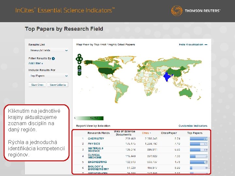Click the Research Fields column header
The image size is (235, 176).
pyautogui.click(x=99, y=133)
